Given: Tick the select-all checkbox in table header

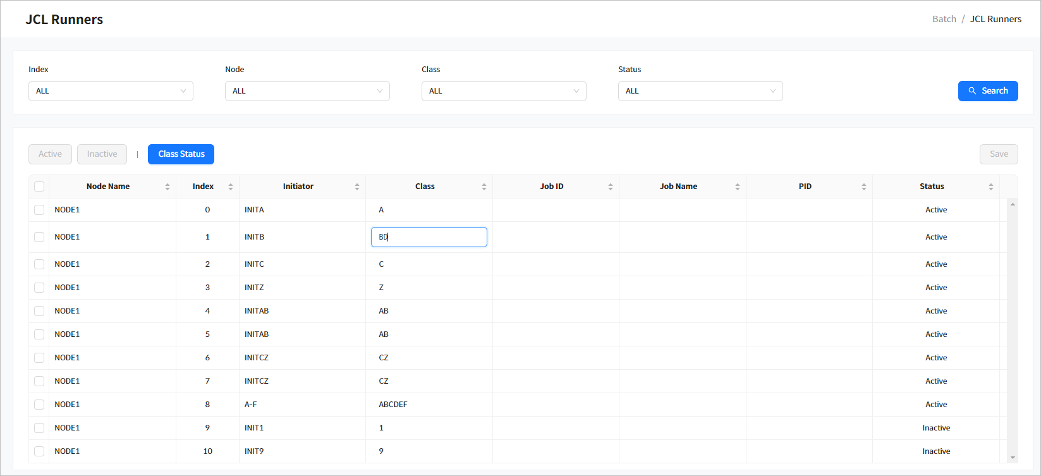Looking at the screenshot, I should click(x=39, y=186).
